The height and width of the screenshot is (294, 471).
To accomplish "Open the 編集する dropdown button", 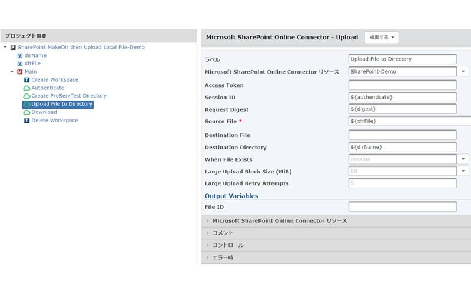I will [382, 38].
